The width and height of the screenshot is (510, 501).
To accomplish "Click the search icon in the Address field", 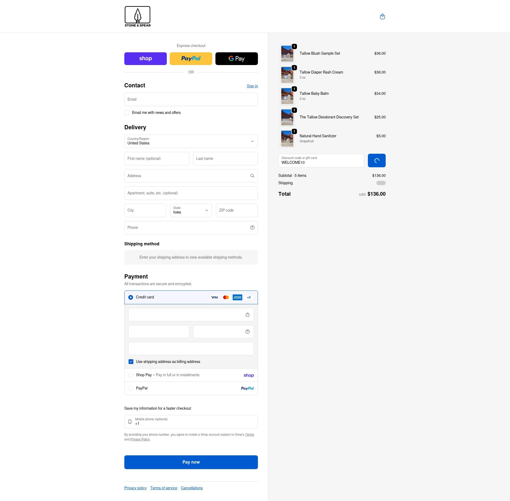I will [252, 176].
